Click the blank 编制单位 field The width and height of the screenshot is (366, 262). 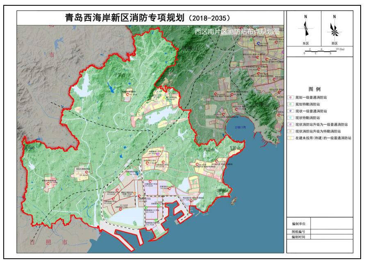click(x=331, y=223)
